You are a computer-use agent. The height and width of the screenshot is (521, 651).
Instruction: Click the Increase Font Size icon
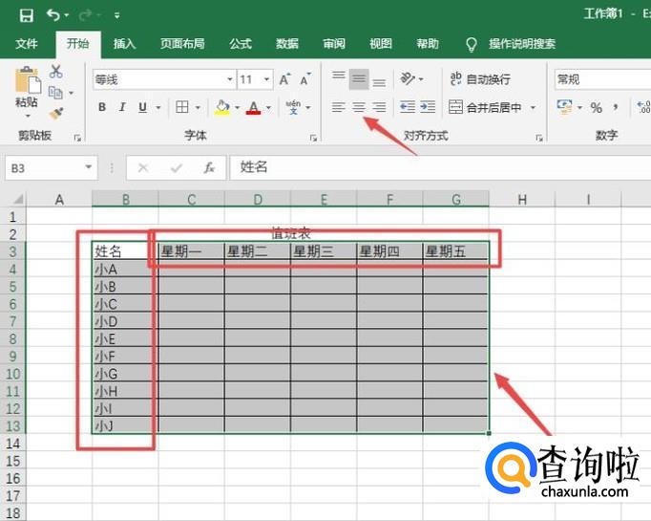pos(284,79)
